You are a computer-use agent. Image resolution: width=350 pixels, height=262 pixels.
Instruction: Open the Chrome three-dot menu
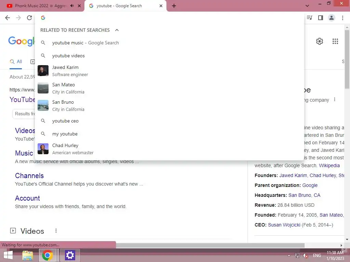click(x=342, y=18)
